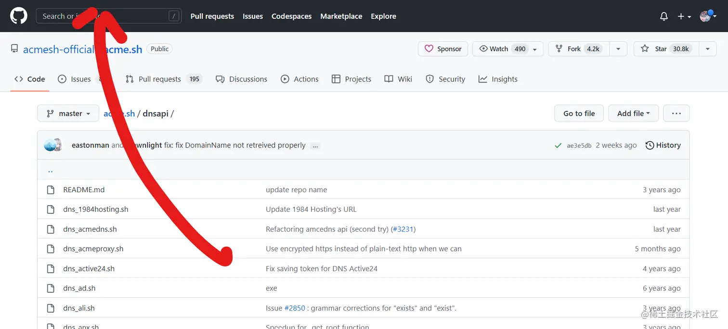Open the three-dot more options button
The width and height of the screenshot is (728, 329).
(676, 113)
